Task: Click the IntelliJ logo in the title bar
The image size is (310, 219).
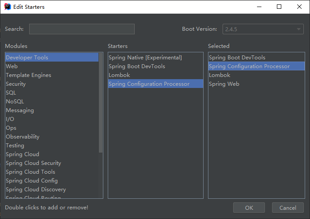Action: [x=8, y=7]
